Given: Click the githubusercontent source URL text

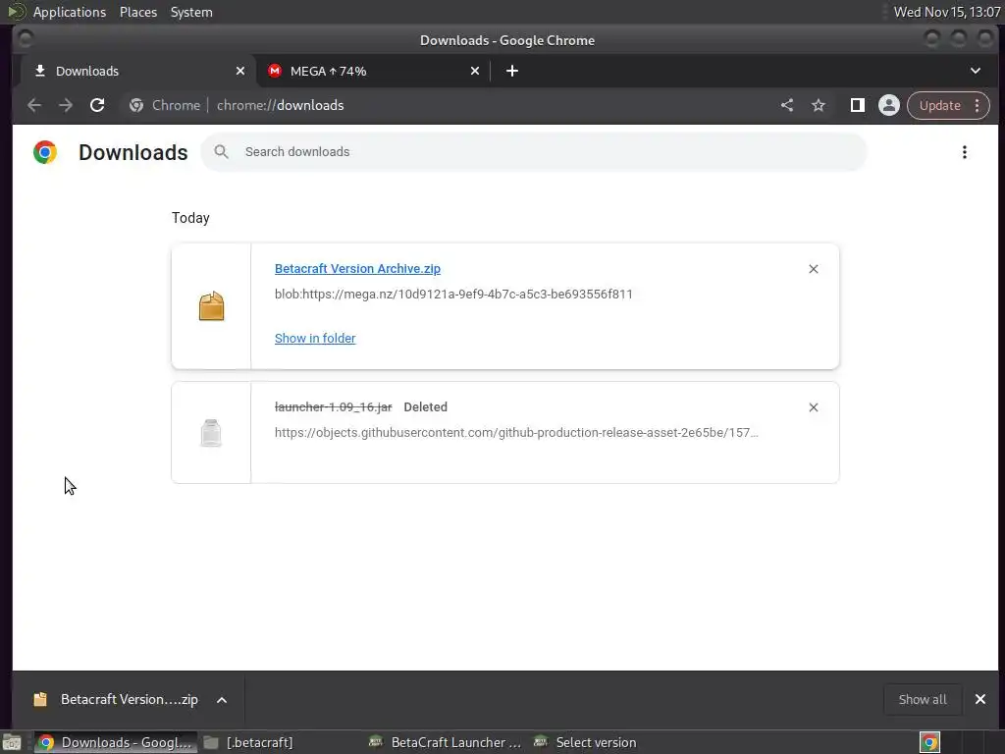Looking at the screenshot, I should tap(516, 433).
